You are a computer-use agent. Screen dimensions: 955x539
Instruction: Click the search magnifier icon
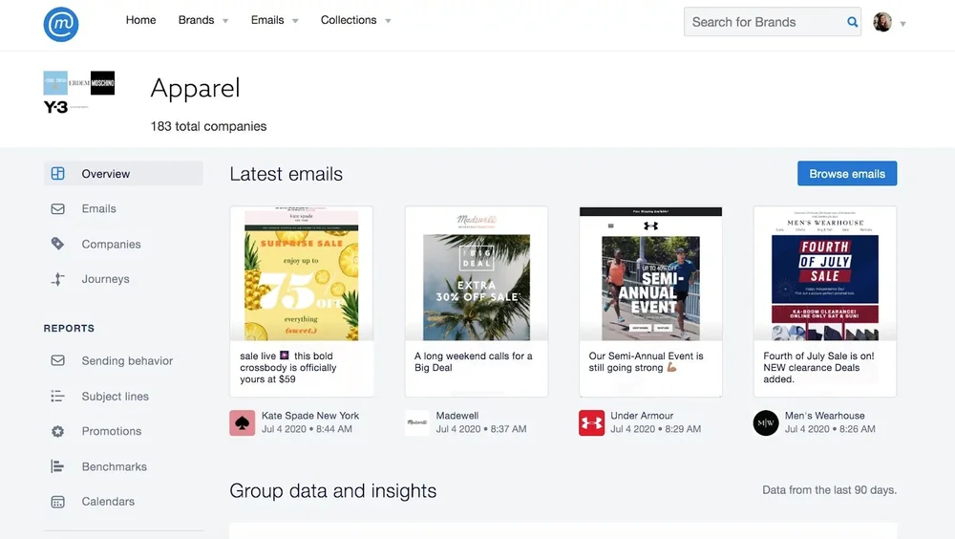pos(852,22)
